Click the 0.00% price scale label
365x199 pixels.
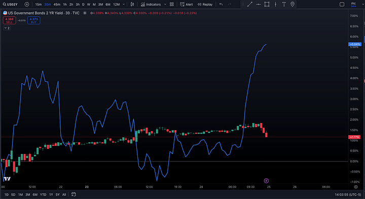tap(354, 162)
